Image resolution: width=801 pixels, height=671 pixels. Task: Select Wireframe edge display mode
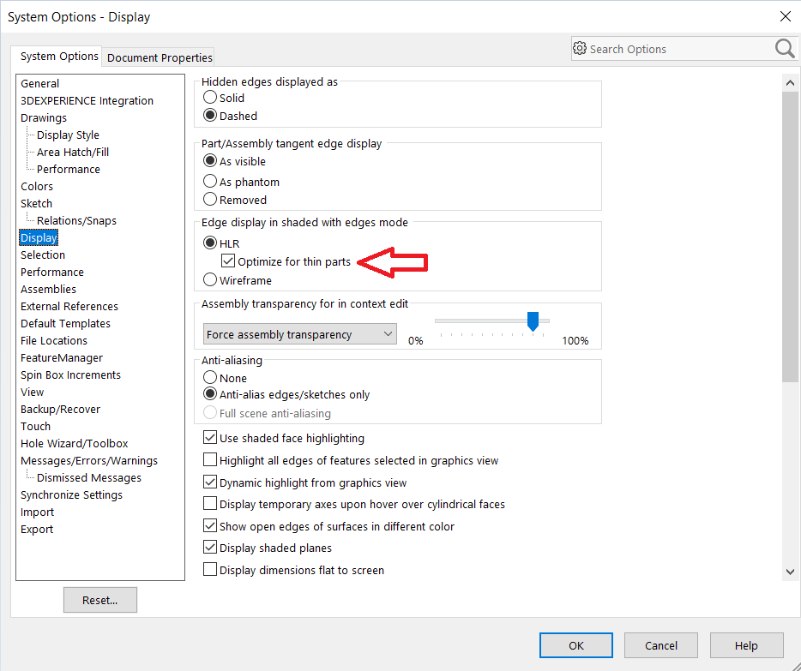[x=208, y=280]
